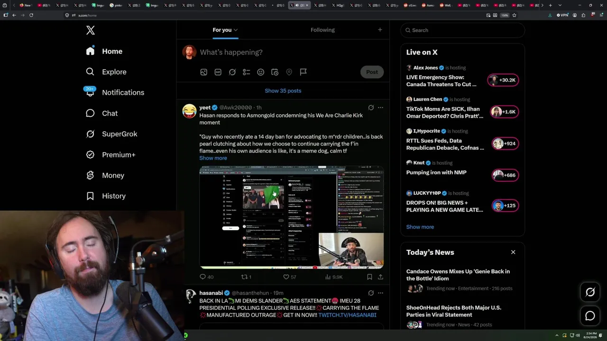The width and height of the screenshot is (607, 341).
Task: Open yeet's profile avatar
Action: click(x=189, y=111)
